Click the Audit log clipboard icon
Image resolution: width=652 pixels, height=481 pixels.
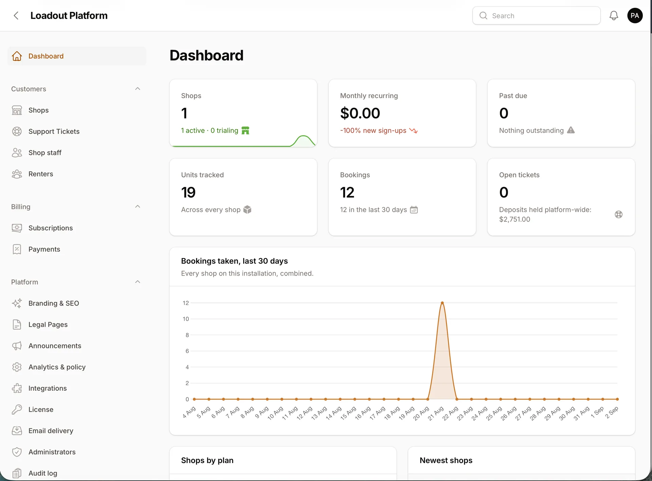coord(17,473)
